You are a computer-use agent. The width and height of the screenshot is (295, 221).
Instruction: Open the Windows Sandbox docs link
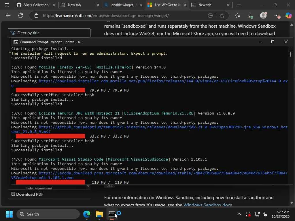(x=207, y=205)
